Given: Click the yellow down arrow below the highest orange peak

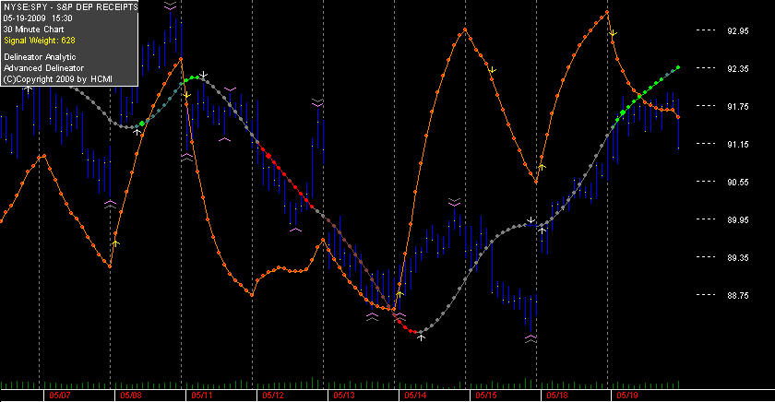Looking at the screenshot, I should [x=613, y=33].
